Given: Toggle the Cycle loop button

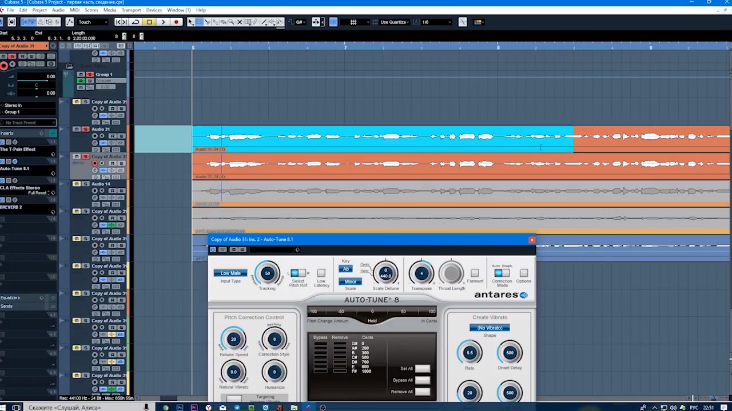Looking at the screenshot, I should pos(136,22).
